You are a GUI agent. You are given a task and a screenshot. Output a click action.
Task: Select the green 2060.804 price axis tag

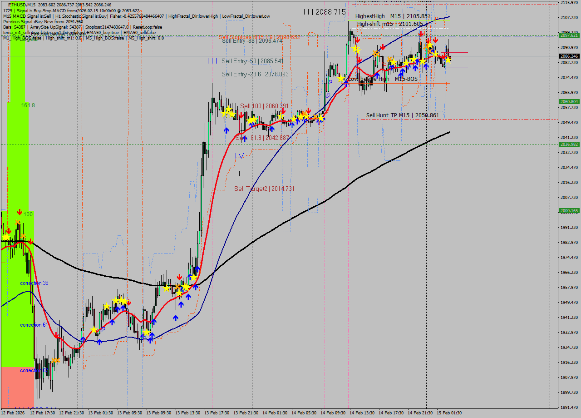click(569, 102)
